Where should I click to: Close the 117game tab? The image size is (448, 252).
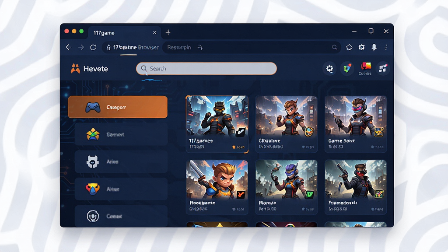[x=154, y=32]
